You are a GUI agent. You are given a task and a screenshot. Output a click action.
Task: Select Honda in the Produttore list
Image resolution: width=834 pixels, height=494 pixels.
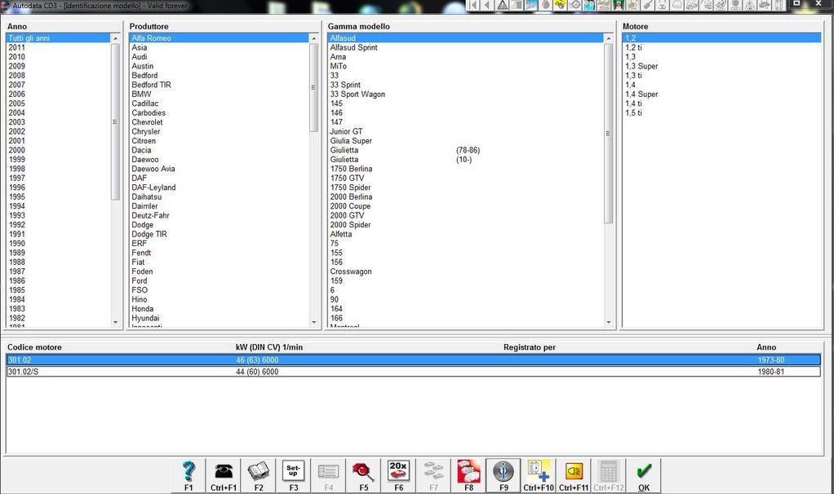point(220,309)
